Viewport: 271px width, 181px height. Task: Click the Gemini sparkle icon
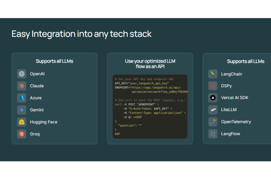click(22, 110)
